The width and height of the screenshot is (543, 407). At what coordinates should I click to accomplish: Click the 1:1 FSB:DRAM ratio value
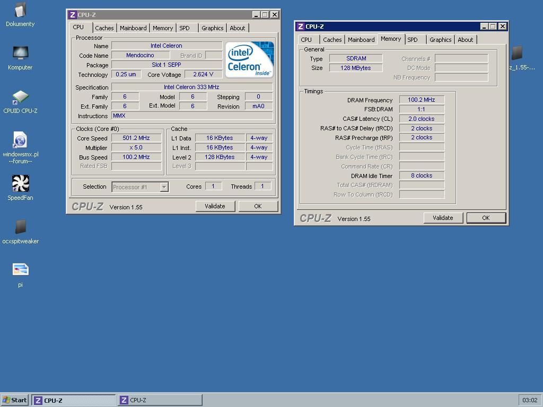[422, 109]
